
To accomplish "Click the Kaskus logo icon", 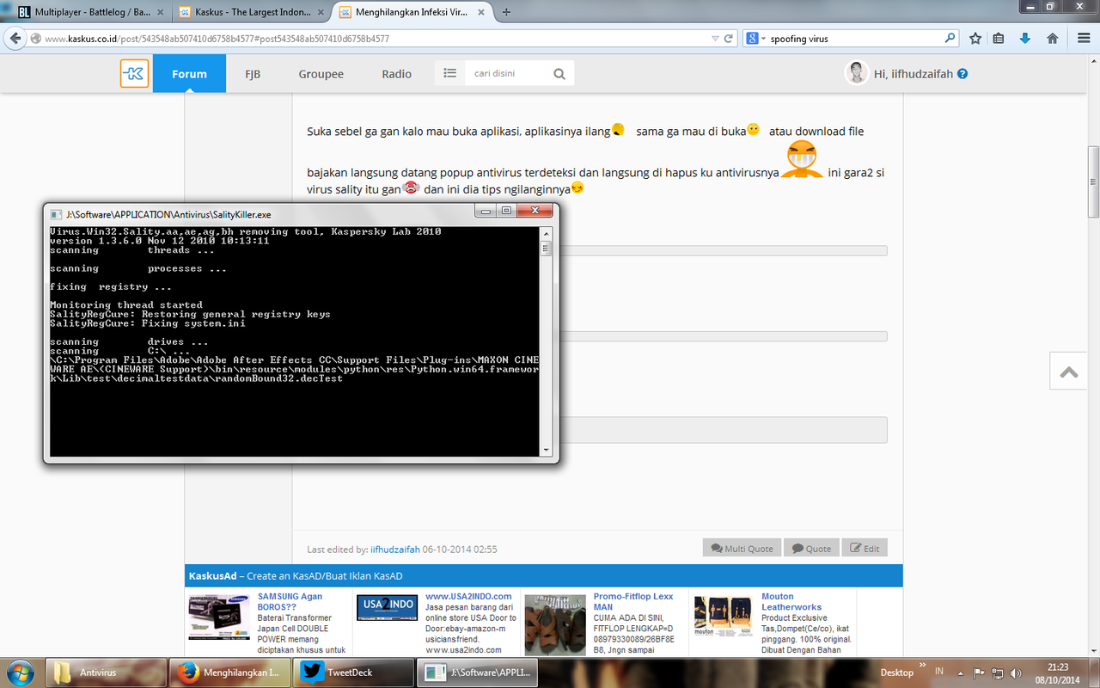I will pyautogui.click(x=135, y=74).
